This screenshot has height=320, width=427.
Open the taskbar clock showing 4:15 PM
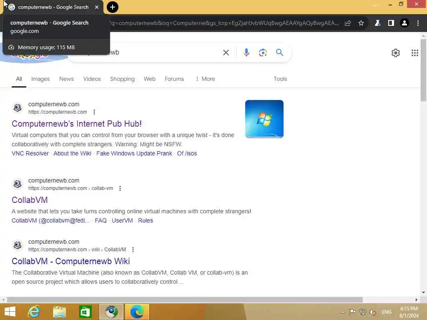(409, 312)
